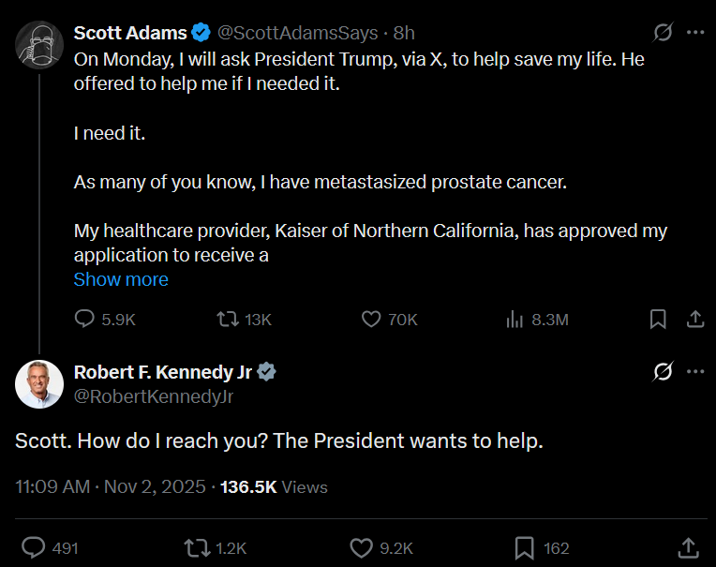Repost Scott Adams' post
Screen dimensions: 716x567
(x=226, y=320)
